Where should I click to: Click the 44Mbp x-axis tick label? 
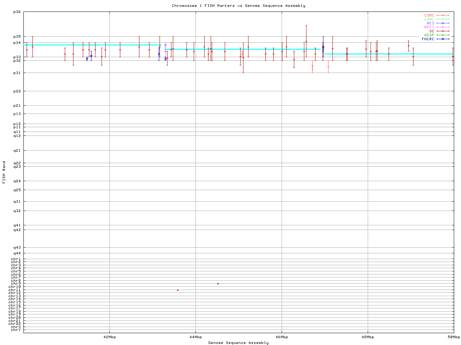point(196,337)
